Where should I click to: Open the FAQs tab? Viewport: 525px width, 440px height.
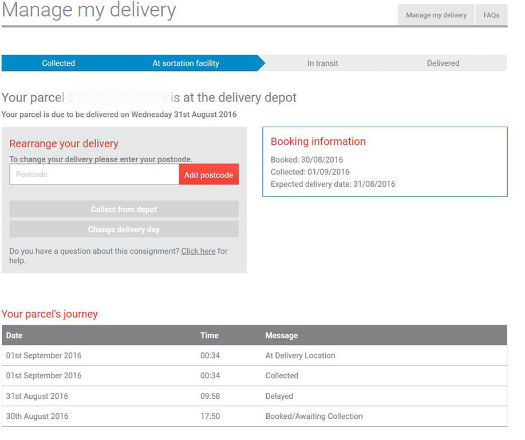[491, 15]
